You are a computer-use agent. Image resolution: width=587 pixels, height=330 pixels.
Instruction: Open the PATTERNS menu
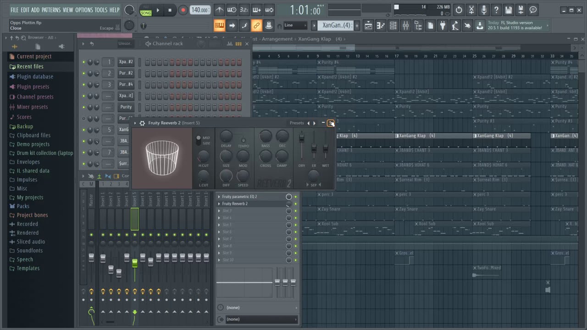coord(51,10)
